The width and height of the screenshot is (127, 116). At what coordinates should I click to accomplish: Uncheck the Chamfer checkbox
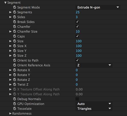point(77,26)
